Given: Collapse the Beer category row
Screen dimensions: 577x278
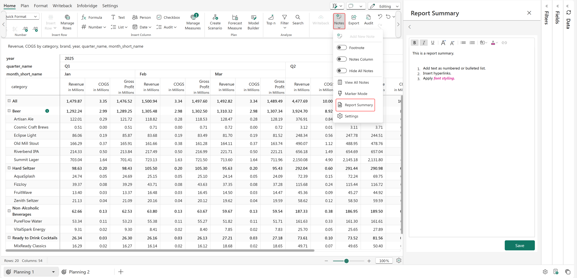Looking at the screenshot, I should pyautogui.click(x=9, y=111).
